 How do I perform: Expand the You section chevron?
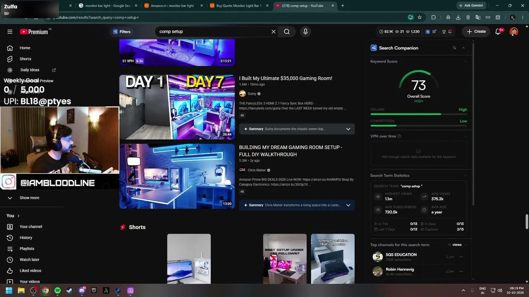coord(18,216)
